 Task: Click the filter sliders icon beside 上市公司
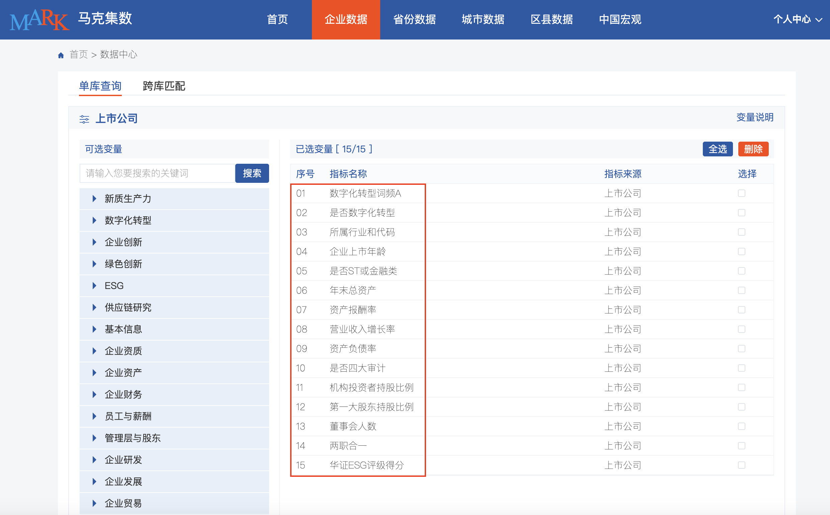84,119
